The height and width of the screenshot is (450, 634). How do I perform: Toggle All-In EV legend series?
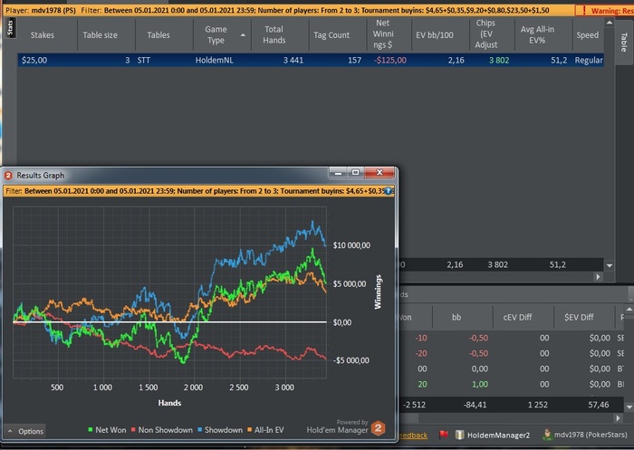coord(265,430)
